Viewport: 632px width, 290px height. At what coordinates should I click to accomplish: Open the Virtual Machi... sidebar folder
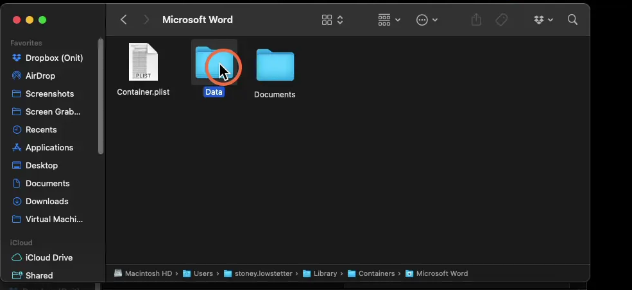[x=53, y=219]
